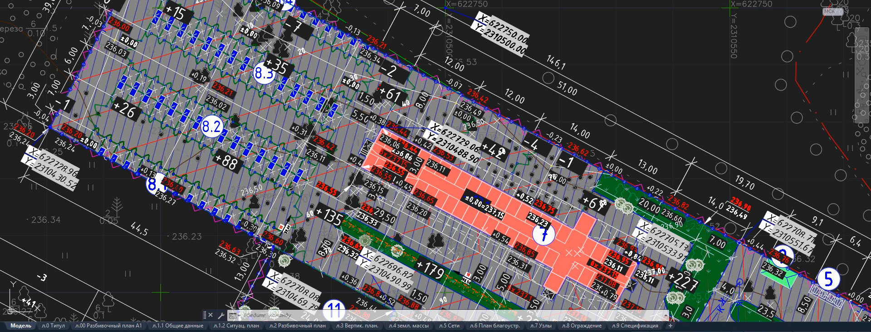
Task: Open recent commands list icon
Action: pyautogui.click(x=233, y=315)
